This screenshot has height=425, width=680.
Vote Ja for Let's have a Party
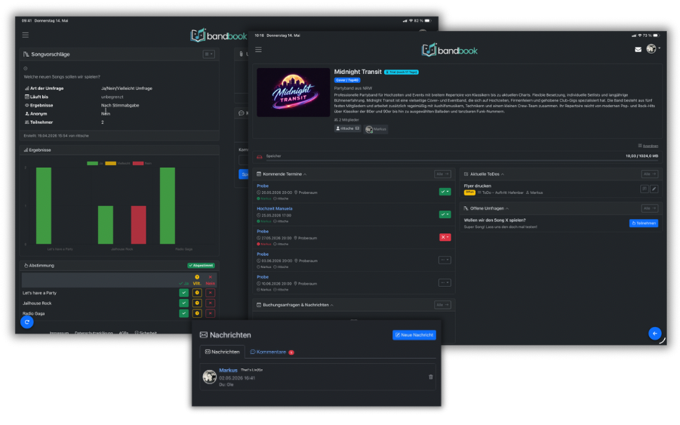tap(184, 293)
